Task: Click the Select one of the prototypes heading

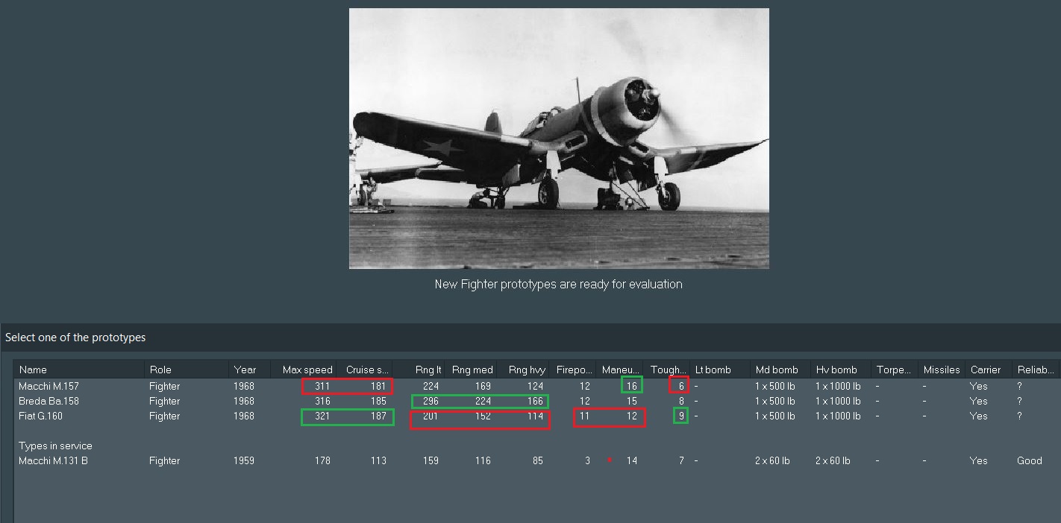Action: [x=75, y=337]
